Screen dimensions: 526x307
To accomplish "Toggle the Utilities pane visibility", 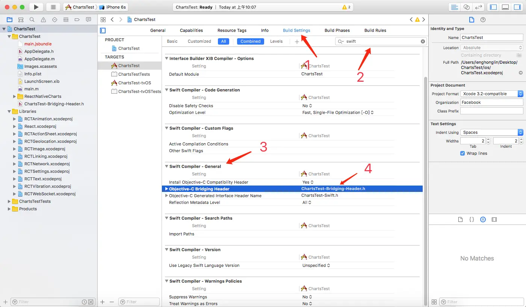I will (x=517, y=7).
